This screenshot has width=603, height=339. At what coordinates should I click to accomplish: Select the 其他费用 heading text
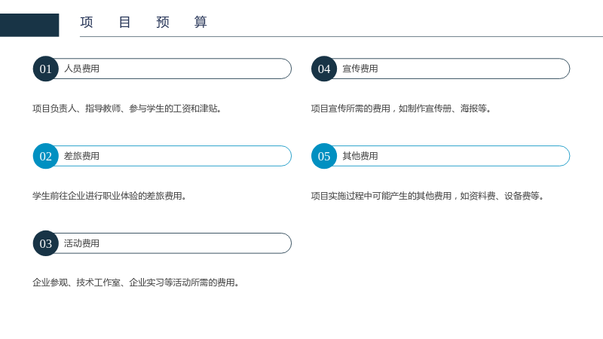point(360,156)
